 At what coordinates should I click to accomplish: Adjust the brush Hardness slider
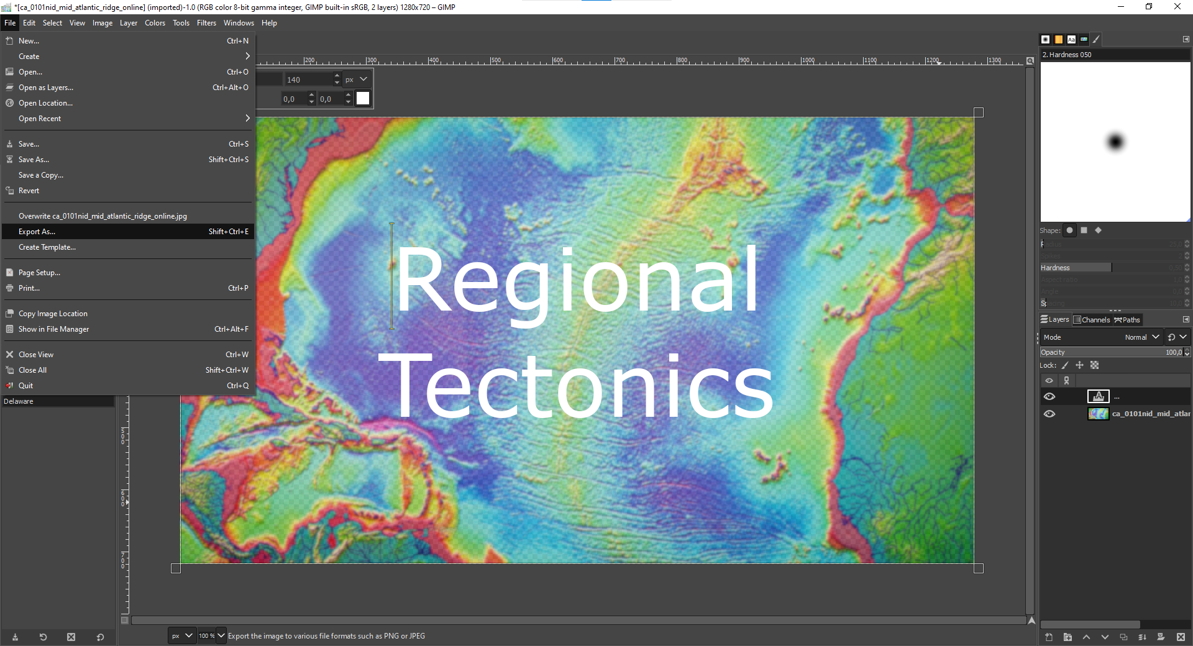click(x=1112, y=268)
